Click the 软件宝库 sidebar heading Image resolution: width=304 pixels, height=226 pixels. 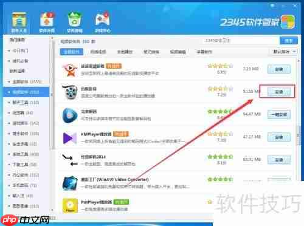pos(17,71)
